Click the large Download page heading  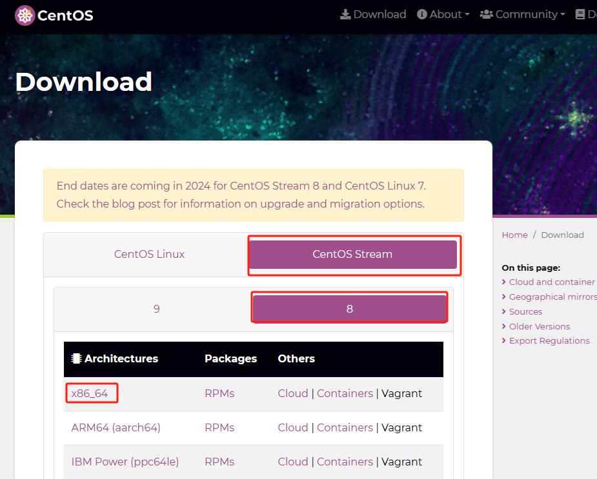pyautogui.click(x=84, y=82)
